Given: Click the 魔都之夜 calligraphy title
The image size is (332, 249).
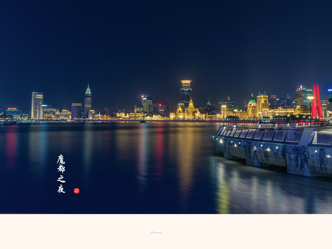Looking at the screenshot, I should tap(61, 174).
